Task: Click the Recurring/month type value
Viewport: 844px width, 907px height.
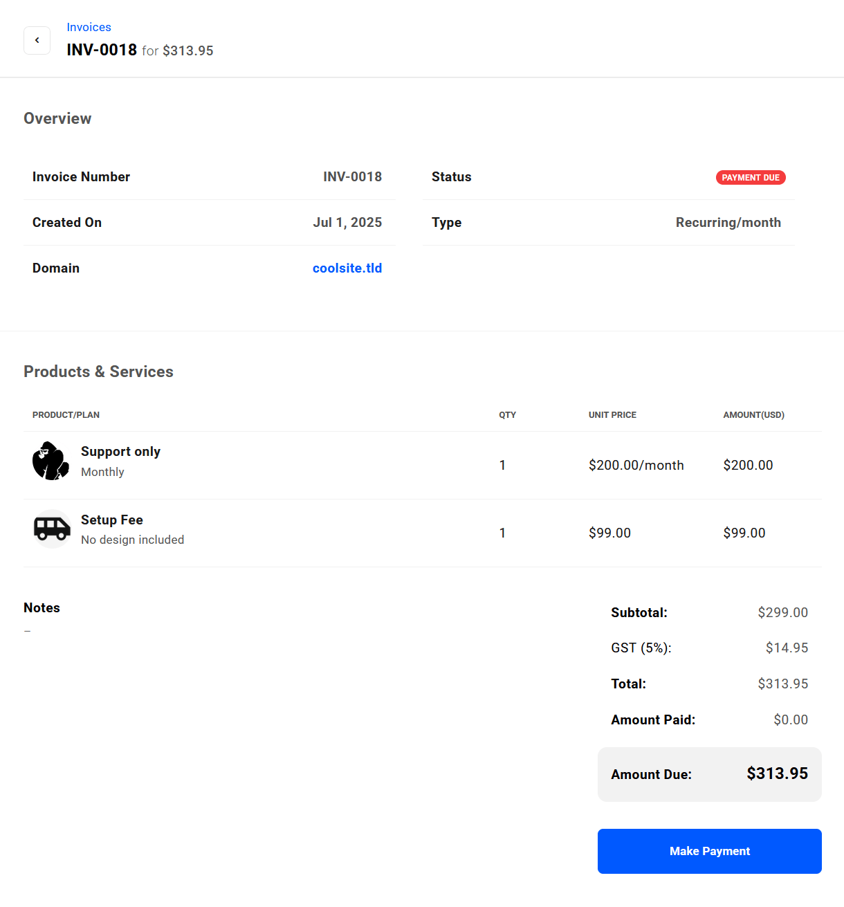Action: (x=728, y=222)
